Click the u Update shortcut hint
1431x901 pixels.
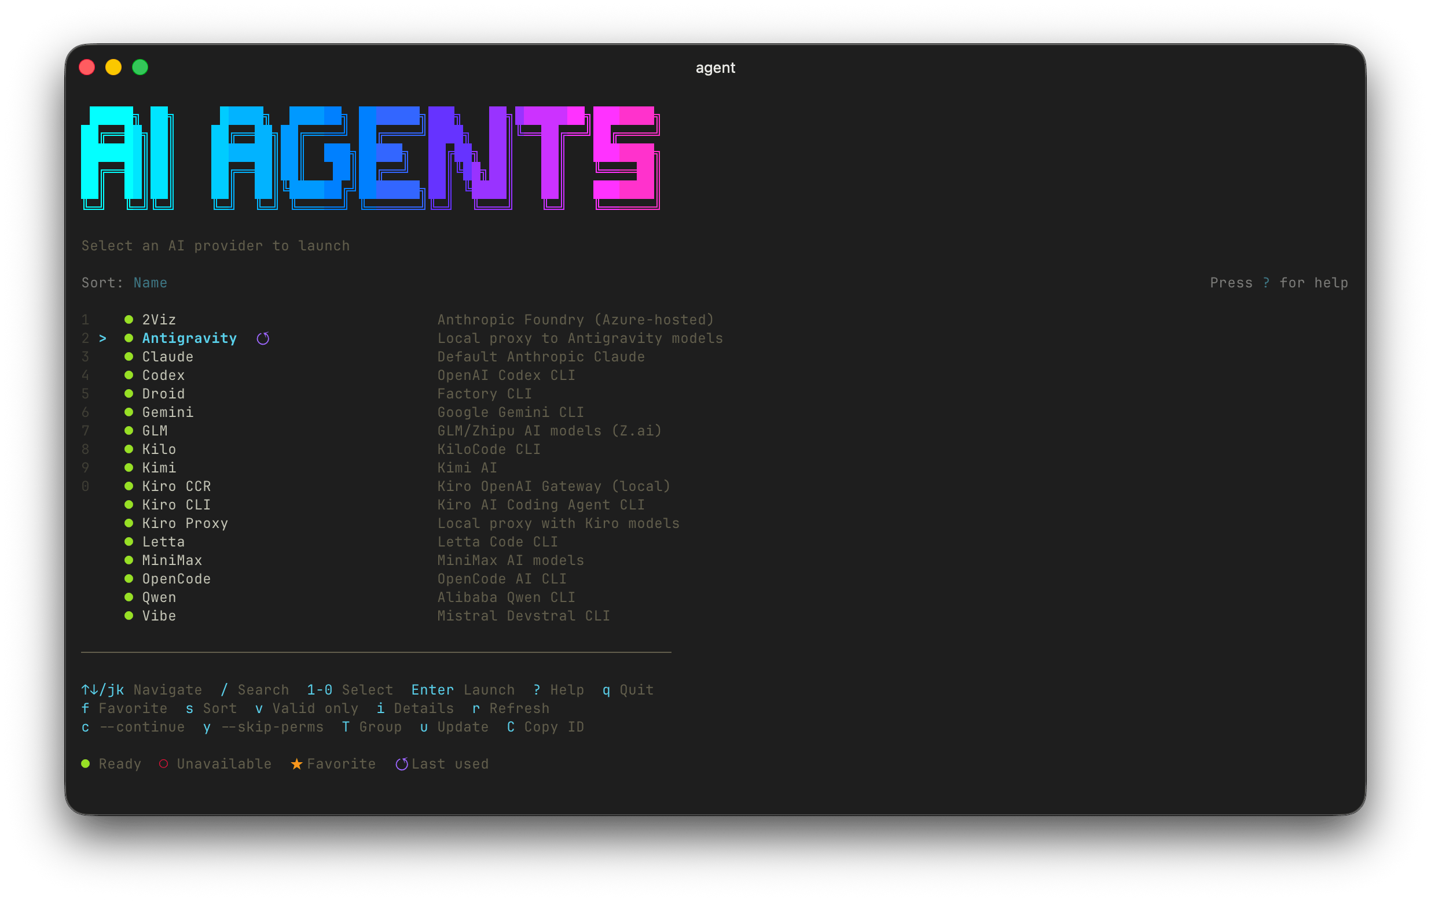pyautogui.click(x=454, y=726)
